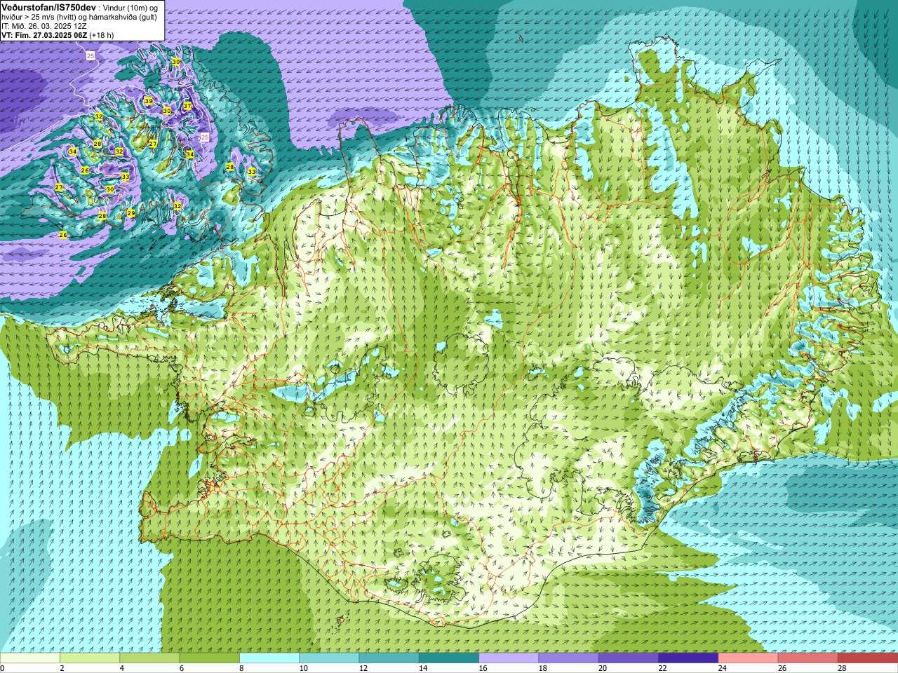Click the 'IT: Mið. 26. 03. 2025 12Z' line
Image resolution: width=898 pixels, height=673 pixels.
click(44, 26)
